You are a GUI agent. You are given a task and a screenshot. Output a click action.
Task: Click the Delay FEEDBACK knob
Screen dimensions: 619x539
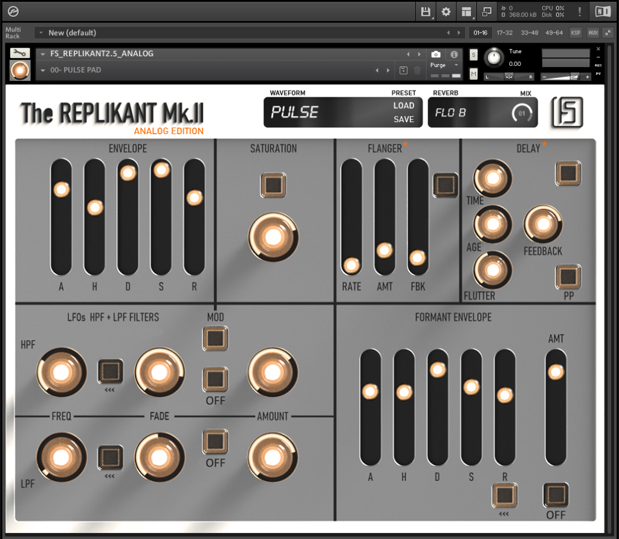(x=543, y=224)
